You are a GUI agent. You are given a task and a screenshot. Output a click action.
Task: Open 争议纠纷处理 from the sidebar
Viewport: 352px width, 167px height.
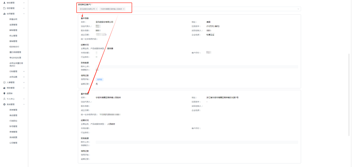[15, 58]
